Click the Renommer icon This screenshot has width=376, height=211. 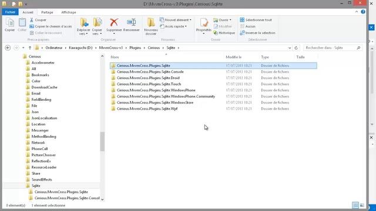(132, 22)
